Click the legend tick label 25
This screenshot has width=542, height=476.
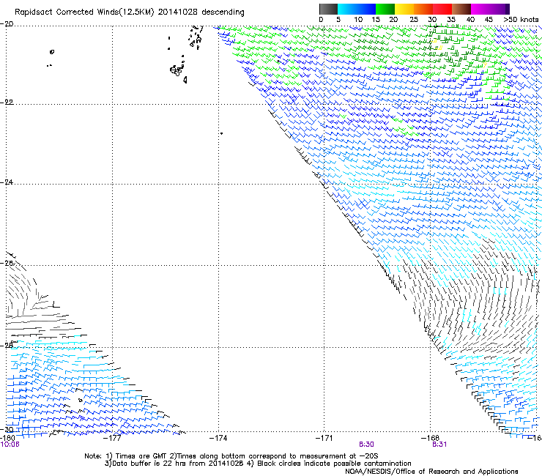tap(414, 20)
